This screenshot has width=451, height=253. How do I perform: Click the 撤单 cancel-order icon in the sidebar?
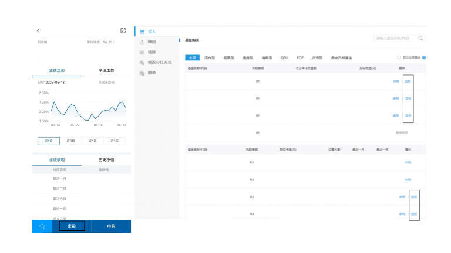(x=142, y=73)
